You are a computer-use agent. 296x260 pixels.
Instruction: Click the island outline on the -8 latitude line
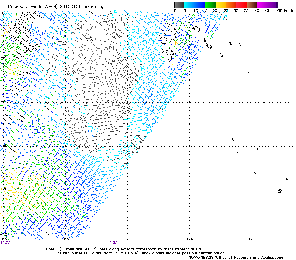[x=280, y=191]
